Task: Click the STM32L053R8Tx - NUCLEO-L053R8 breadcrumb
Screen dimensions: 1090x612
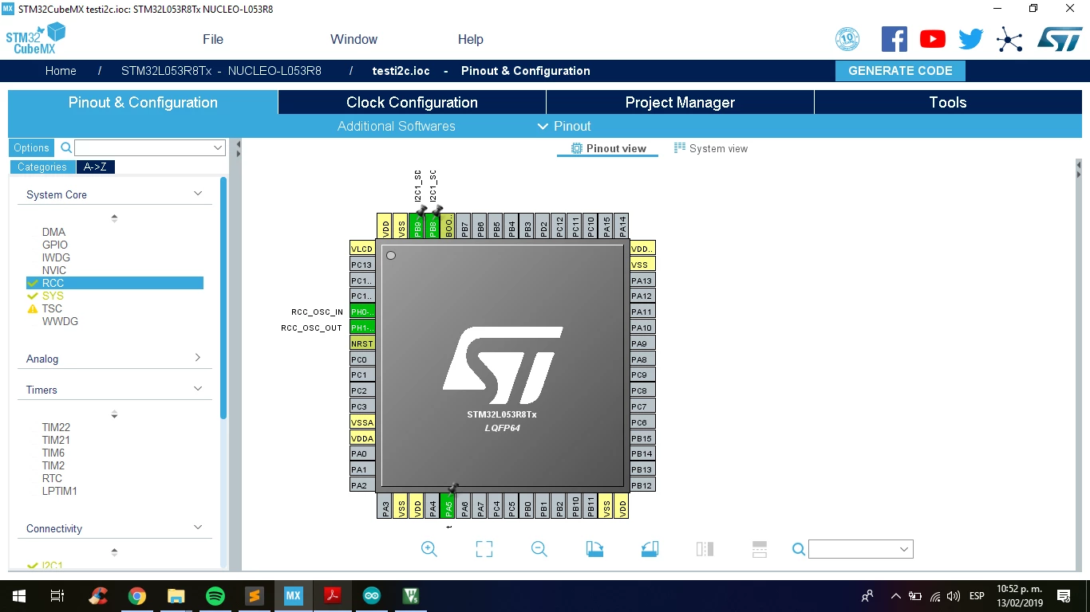Action: (221, 71)
